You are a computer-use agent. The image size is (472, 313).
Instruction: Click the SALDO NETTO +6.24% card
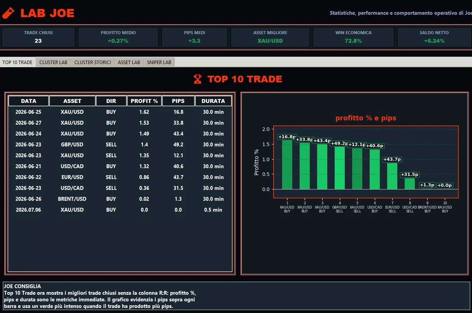tap(434, 37)
